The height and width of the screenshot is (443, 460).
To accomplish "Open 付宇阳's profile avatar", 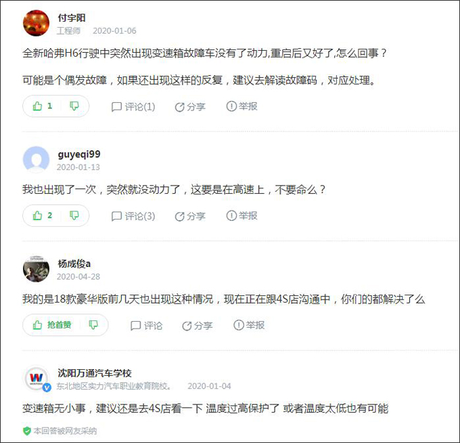I will [x=36, y=23].
